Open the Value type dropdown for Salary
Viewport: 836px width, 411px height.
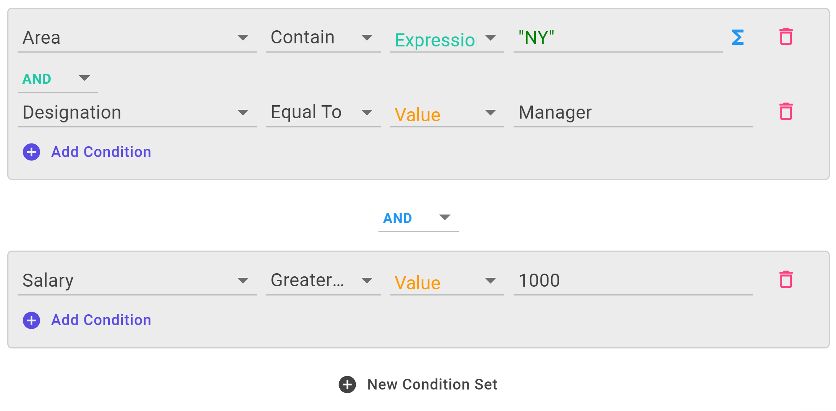pos(447,281)
